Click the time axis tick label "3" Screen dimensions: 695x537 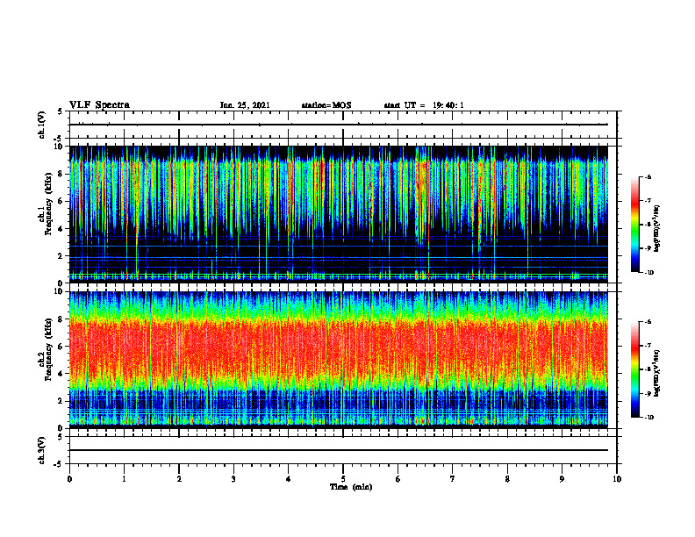point(233,479)
